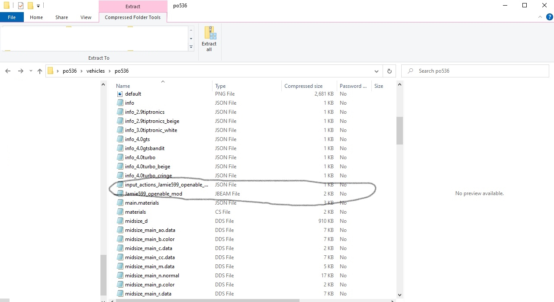Select midsize_main_p.color file name
This screenshot has height=302, width=554.
click(150, 285)
